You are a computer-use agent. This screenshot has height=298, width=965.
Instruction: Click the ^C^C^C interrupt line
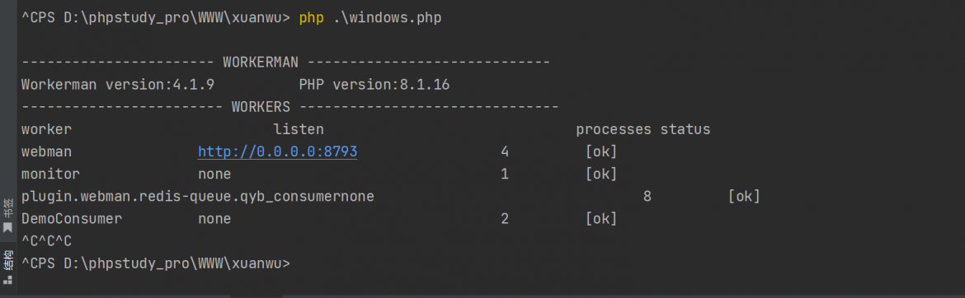click(47, 241)
